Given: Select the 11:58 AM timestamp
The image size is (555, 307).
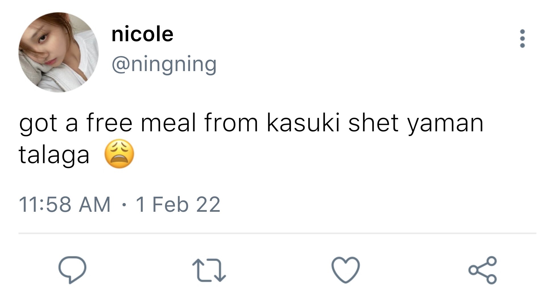Looking at the screenshot, I should click(65, 204).
